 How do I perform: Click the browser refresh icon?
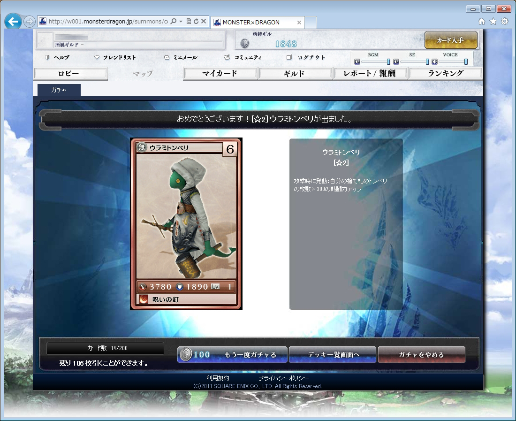196,22
